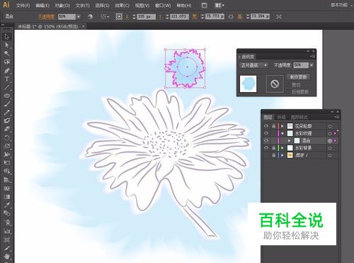Select the Lasso tool
Screen dimensions: 354x263
pyautogui.click(x=6, y=62)
